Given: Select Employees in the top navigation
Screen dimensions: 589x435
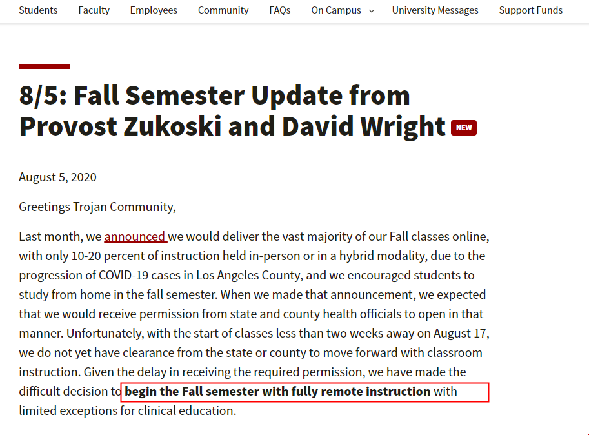Looking at the screenshot, I should [154, 10].
